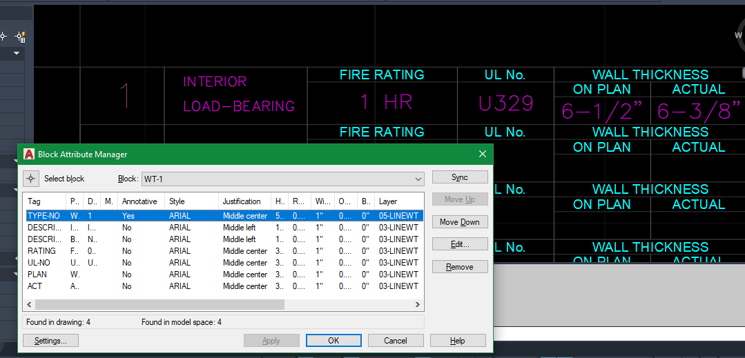Click the Remove button
This screenshot has width=745, height=358.
click(x=460, y=267)
